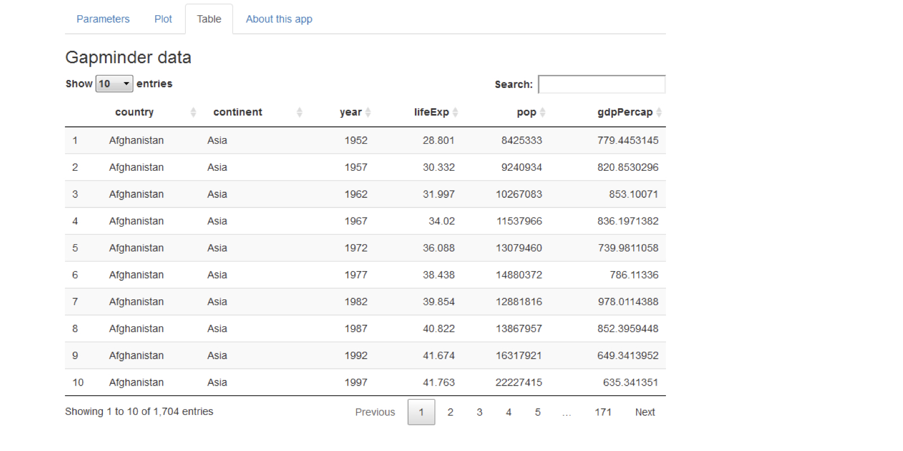This screenshot has height=451, width=903.
Task: Click the year 1967 cell
Action: 356,221
